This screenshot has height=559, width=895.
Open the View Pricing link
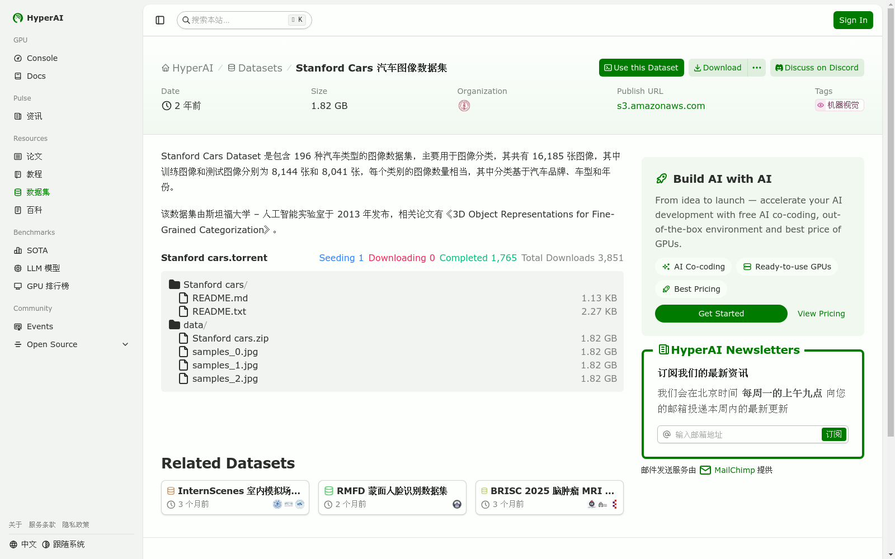[x=821, y=314]
